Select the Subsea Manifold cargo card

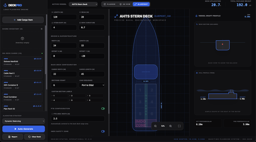pos(22,62)
